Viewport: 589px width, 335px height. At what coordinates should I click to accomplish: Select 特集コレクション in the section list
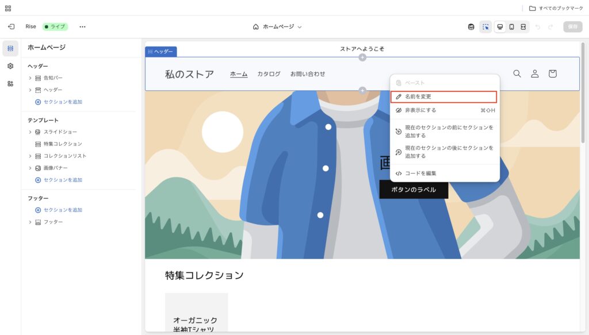tap(63, 144)
